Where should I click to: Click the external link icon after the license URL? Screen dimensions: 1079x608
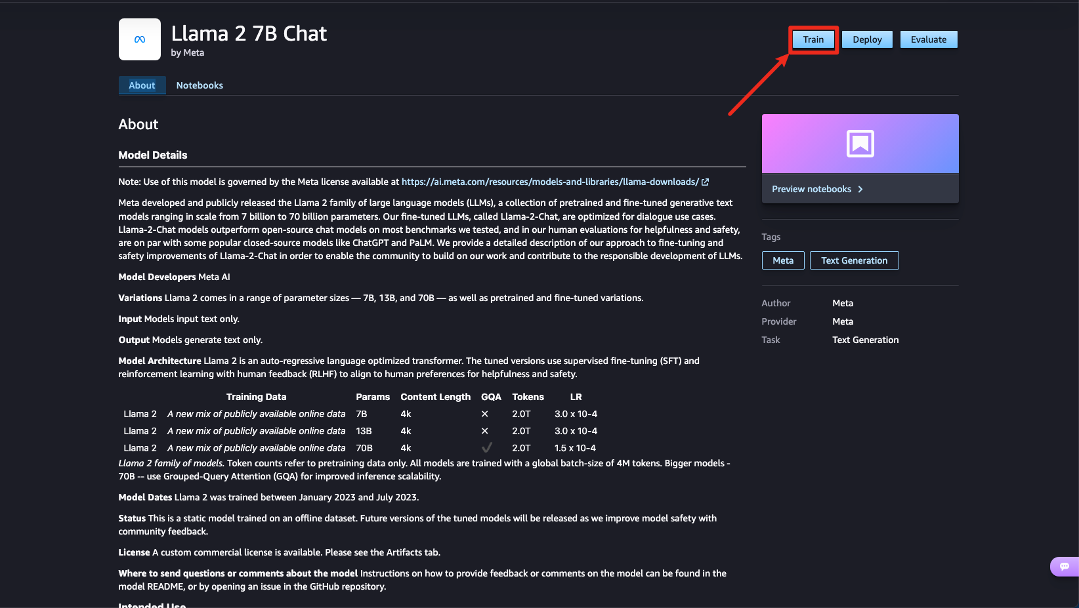pos(706,182)
